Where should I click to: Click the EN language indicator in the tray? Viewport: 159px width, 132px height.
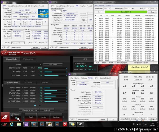point(134,124)
